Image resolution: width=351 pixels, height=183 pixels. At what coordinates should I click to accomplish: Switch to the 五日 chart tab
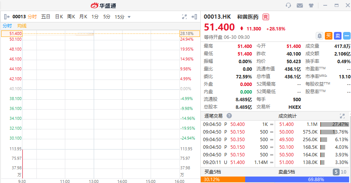pos(46,17)
